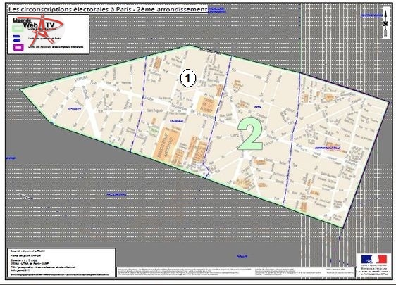Click the Vivienne quarter label
This screenshot has width=396, height=285.
point(176,121)
